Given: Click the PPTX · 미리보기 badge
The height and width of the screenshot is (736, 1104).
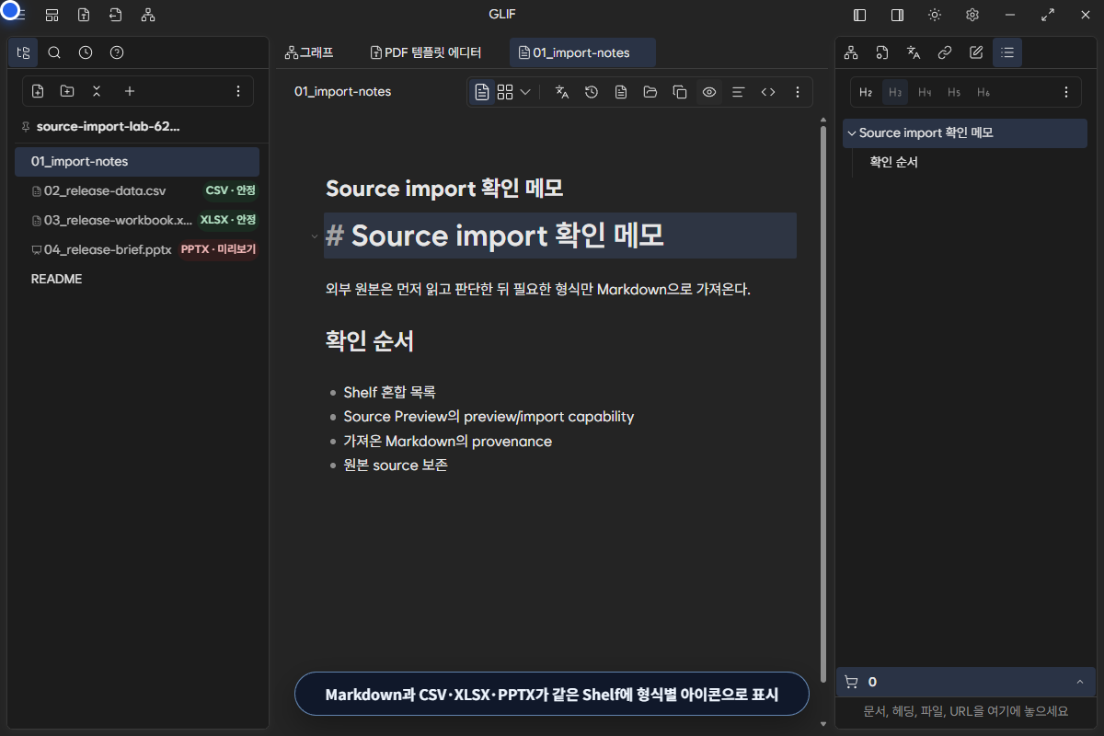Looking at the screenshot, I should click(218, 249).
